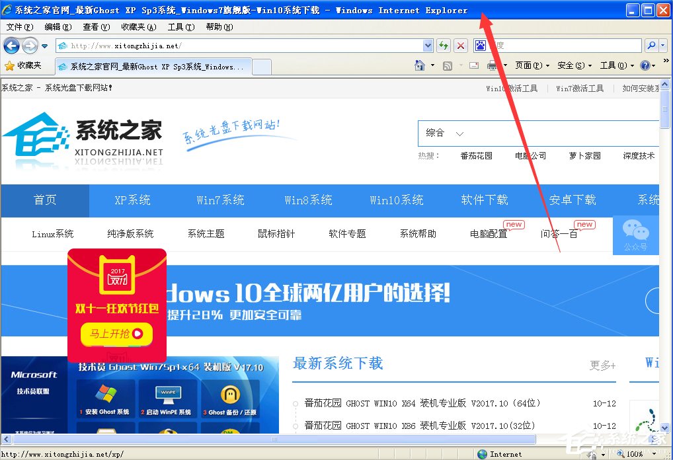Screen dimensions: 673x460
Task: Open the RSS feeds icon
Action: click(447, 65)
